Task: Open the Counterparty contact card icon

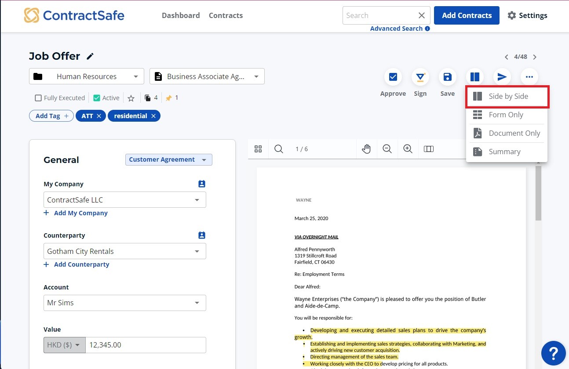Action: (202, 235)
